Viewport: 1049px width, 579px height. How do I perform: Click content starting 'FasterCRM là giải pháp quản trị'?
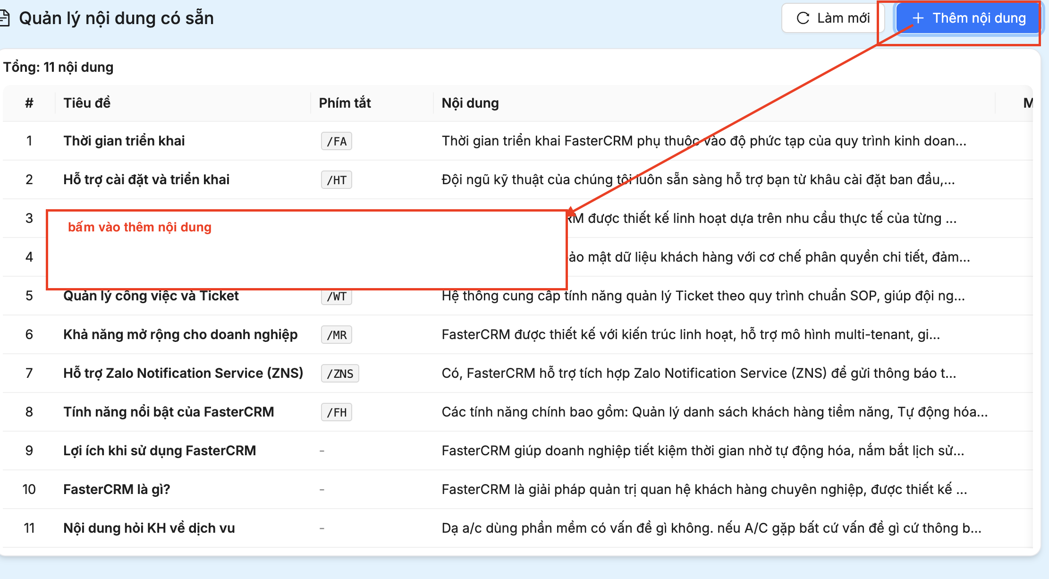point(704,489)
